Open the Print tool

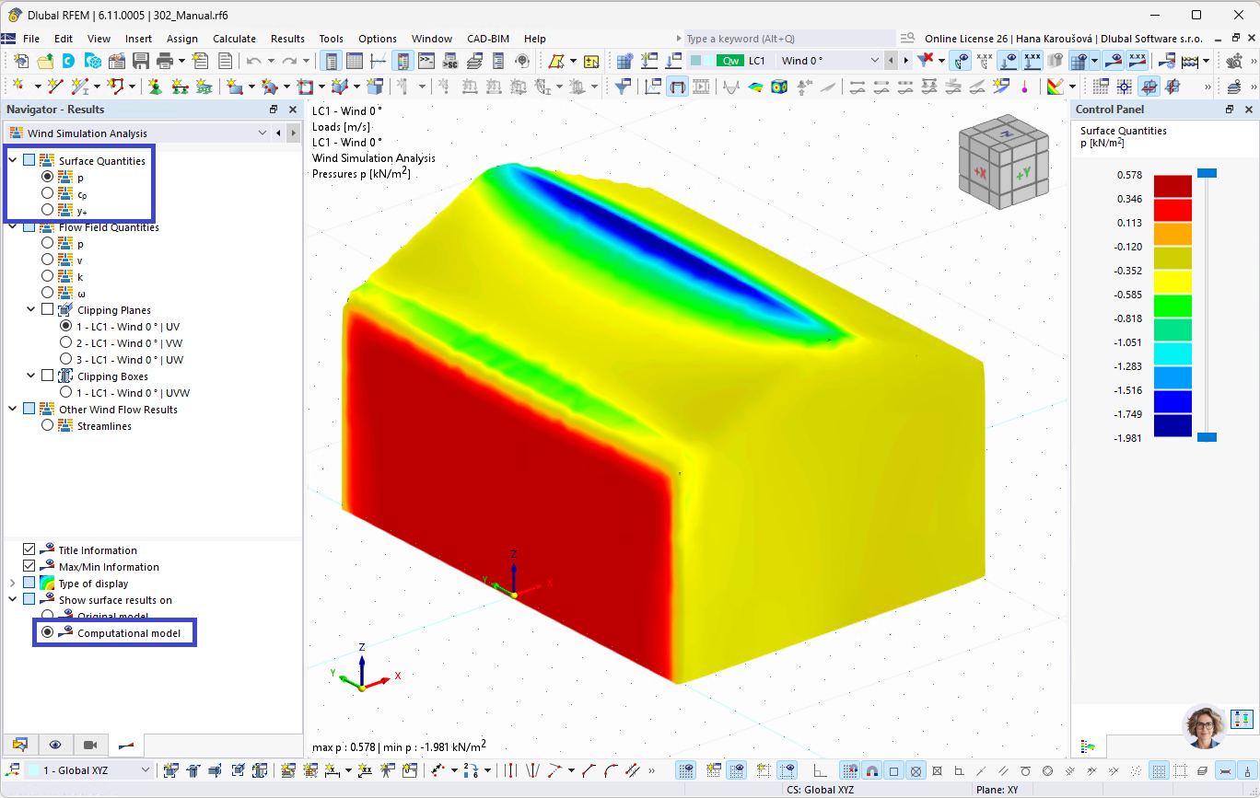point(166,59)
